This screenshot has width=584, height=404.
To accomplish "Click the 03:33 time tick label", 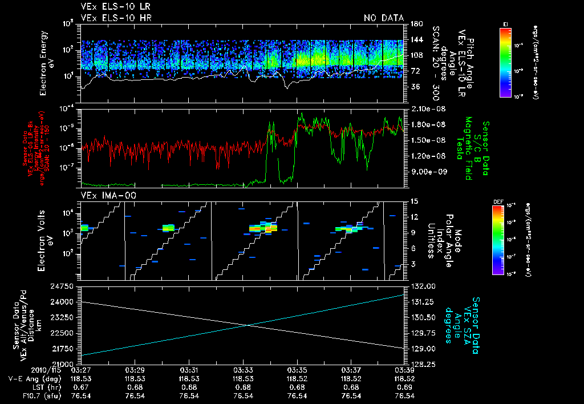I will tap(243, 371).
